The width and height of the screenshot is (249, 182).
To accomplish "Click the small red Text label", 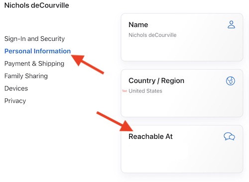I will coord(124,91).
